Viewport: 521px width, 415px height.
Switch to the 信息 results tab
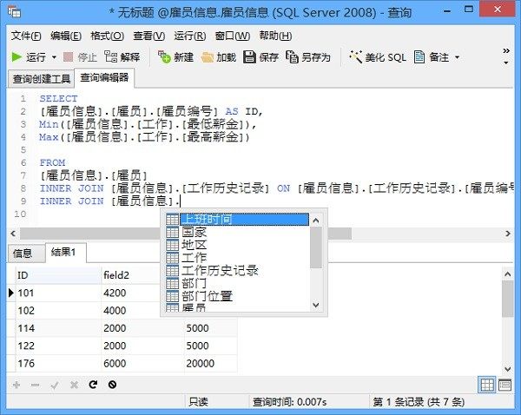coord(23,253)
